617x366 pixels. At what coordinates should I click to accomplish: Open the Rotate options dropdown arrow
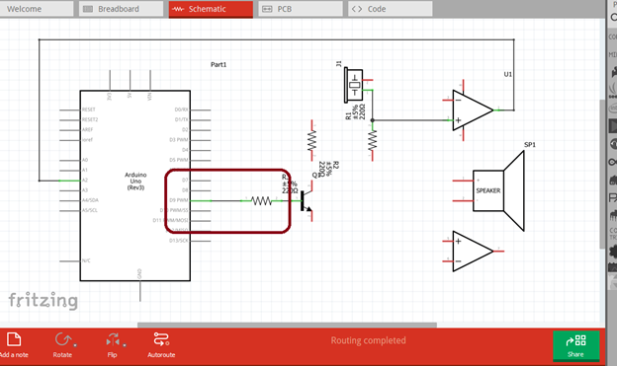pyautogui.click(x=75, y=345)
